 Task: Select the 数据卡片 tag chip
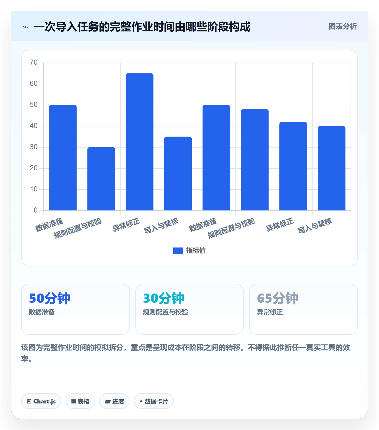154,401
